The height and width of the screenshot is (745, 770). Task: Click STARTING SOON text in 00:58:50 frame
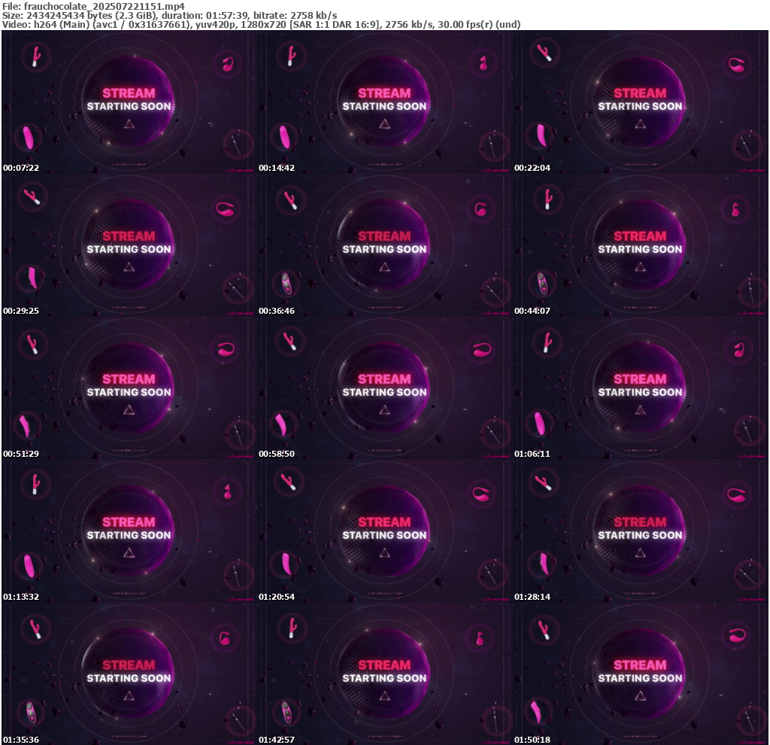[x=384, y=392]
